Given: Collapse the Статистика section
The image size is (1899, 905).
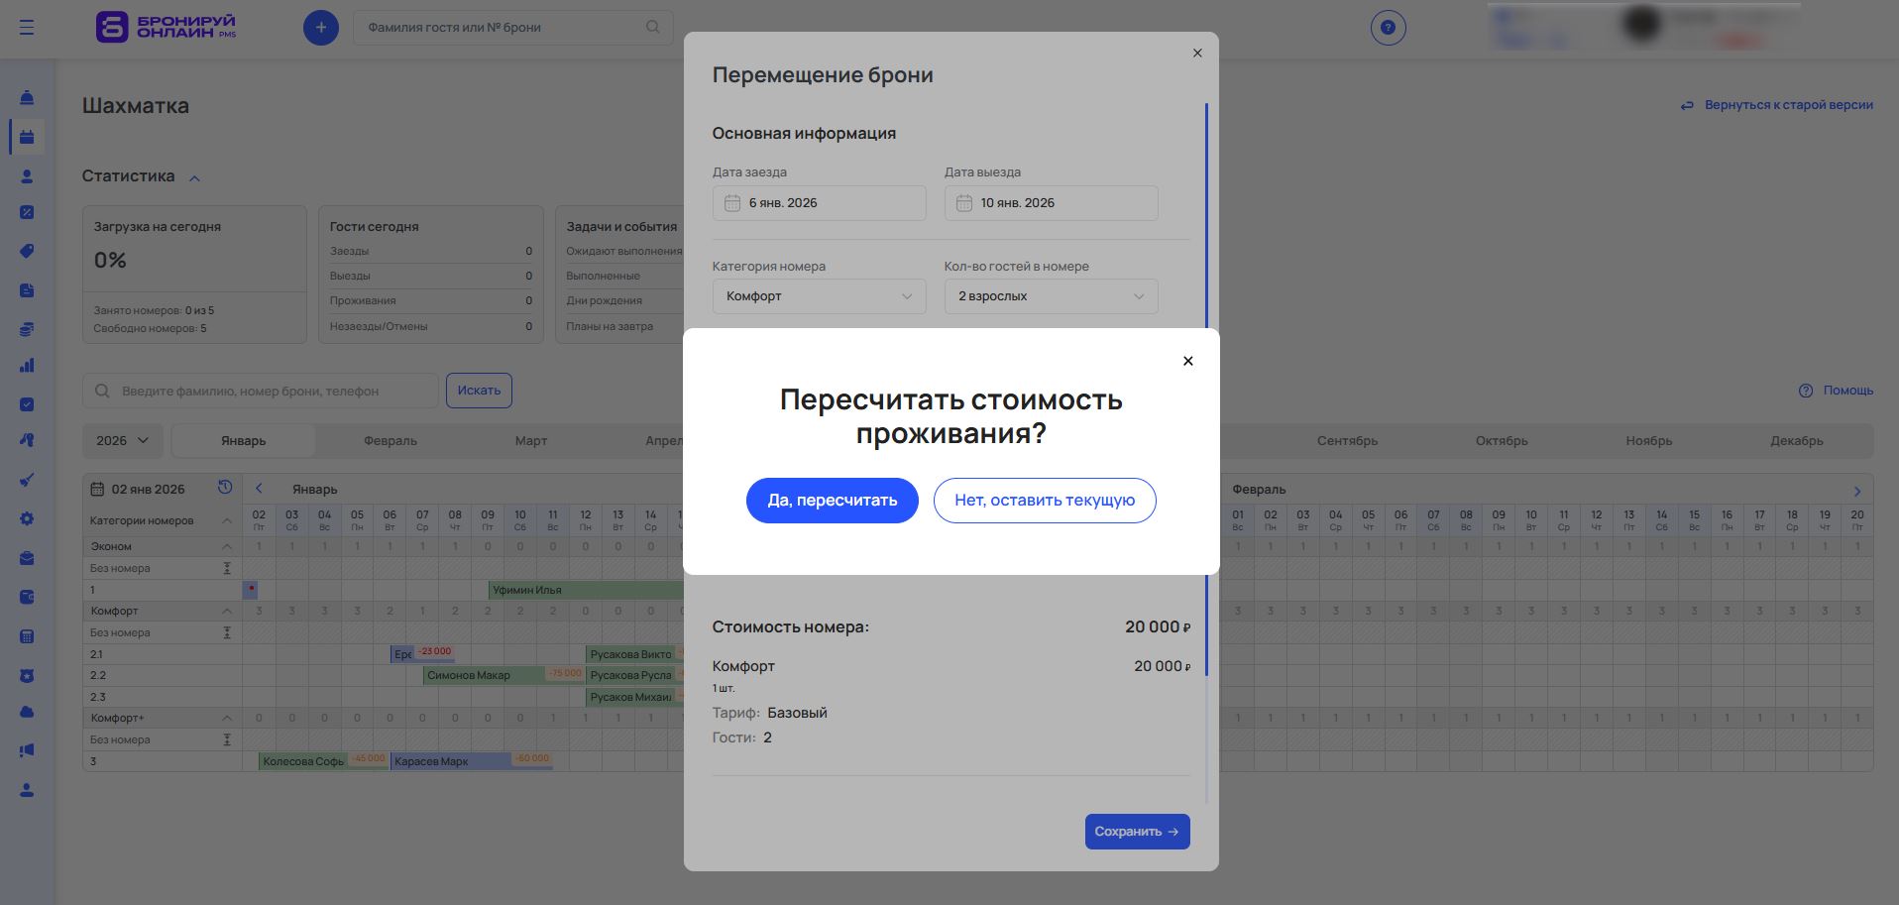Looking at the screenshot, I should [194, 178].
